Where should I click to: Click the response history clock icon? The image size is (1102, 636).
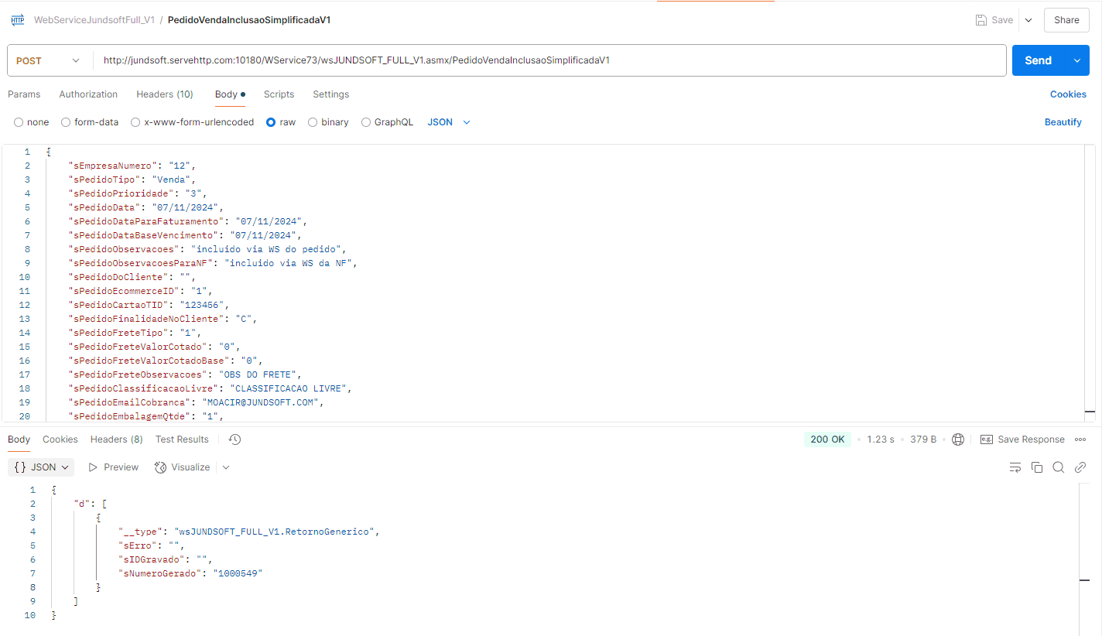tap(235, 439)
